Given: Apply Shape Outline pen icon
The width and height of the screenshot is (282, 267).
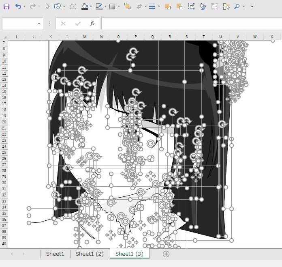Looking at the screenshot, I should (99, 6).
